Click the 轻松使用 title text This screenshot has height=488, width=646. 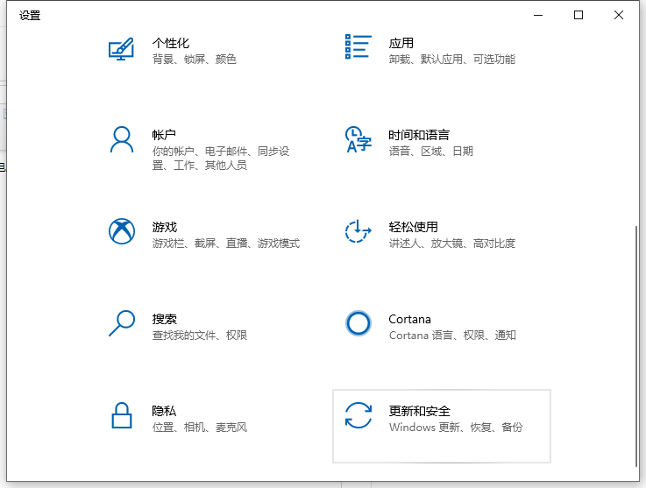pyautogui.click(x=413, y=227)
